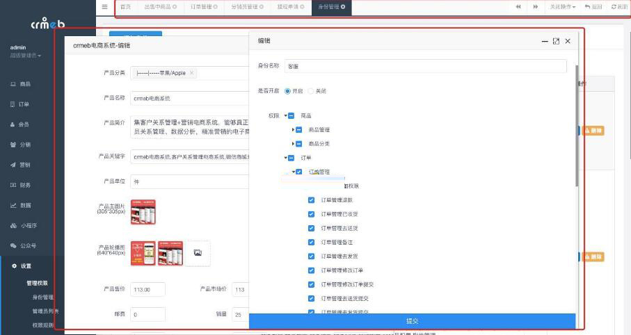The image size is (631, 335).
Task: Open 管理权限 submenu in sidebar
Action: 37,283
